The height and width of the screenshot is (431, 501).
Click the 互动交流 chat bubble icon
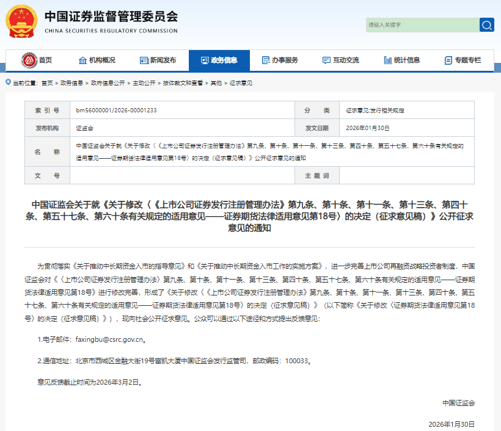[326, 60]
